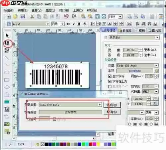
Task: Toggle italic I formatting
Action: [x=74, y=24]
